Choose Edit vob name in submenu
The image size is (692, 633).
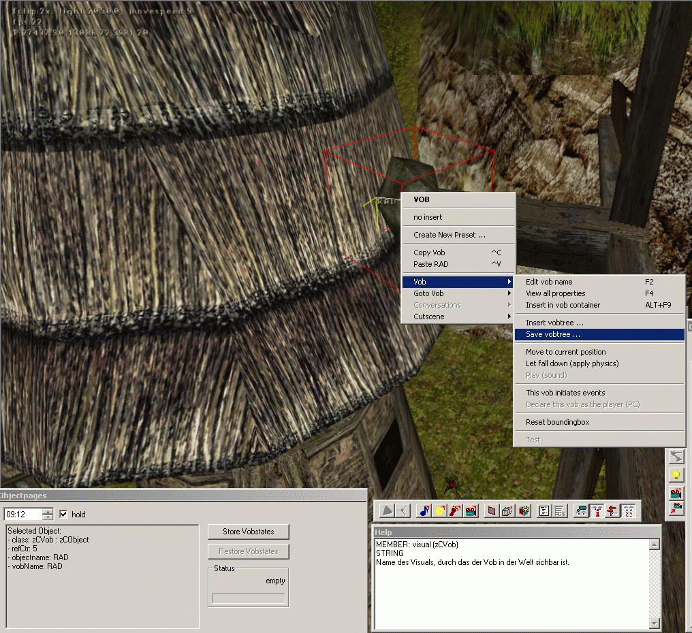[x=599, y=281]
